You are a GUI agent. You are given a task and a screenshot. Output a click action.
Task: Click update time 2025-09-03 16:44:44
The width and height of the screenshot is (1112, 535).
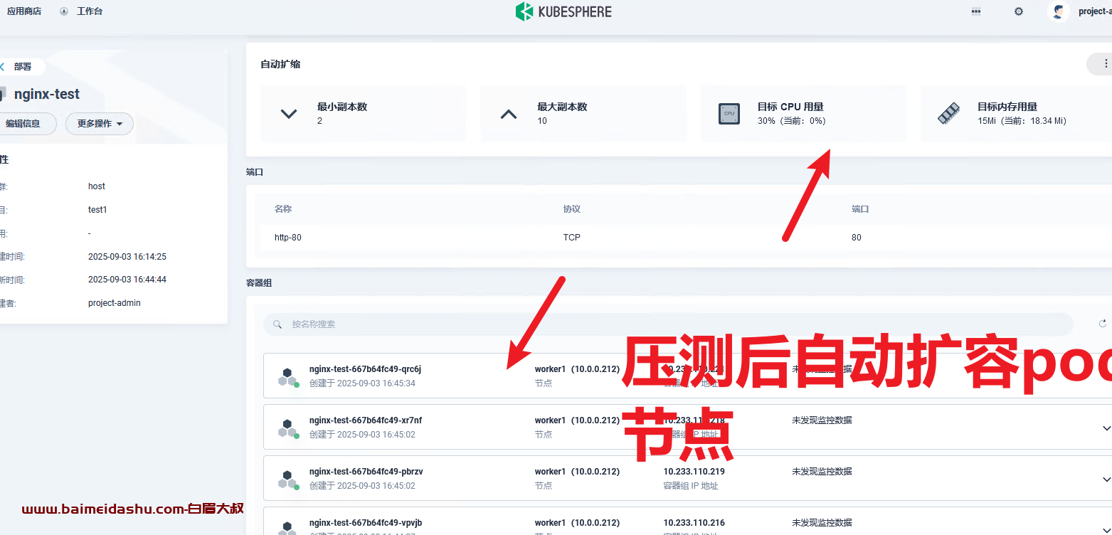pos(127,280)
